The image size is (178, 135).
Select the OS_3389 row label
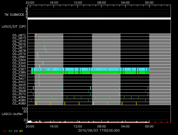(19, 72)
